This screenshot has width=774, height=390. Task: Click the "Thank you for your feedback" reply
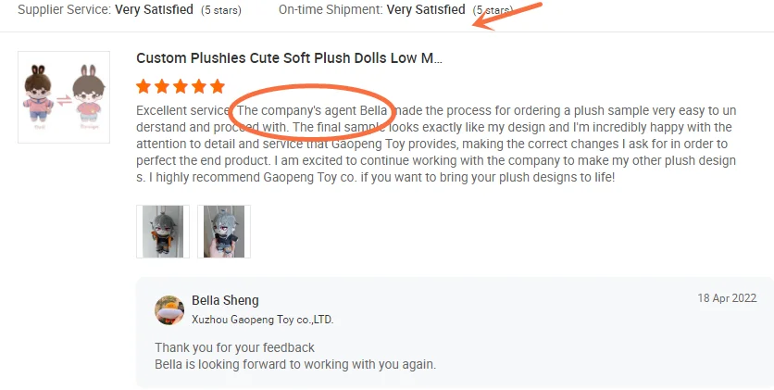coord(234,347)
